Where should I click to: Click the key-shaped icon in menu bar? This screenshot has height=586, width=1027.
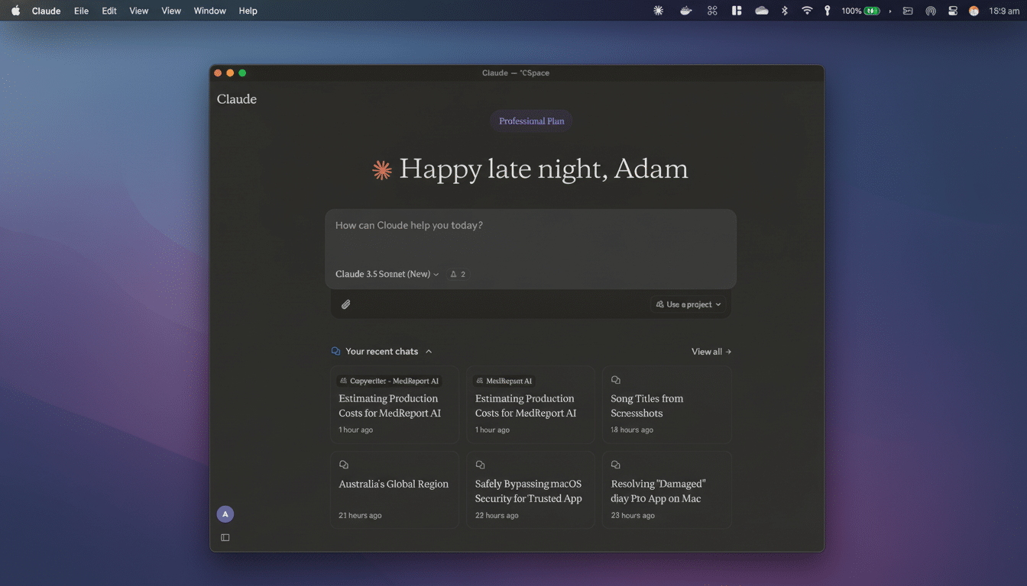(827, 11)
